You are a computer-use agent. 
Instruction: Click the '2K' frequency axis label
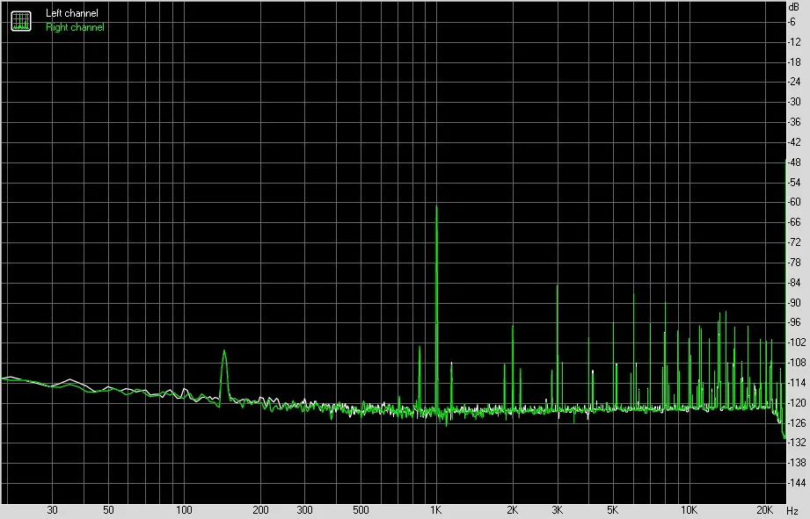[x=512, y=510]
